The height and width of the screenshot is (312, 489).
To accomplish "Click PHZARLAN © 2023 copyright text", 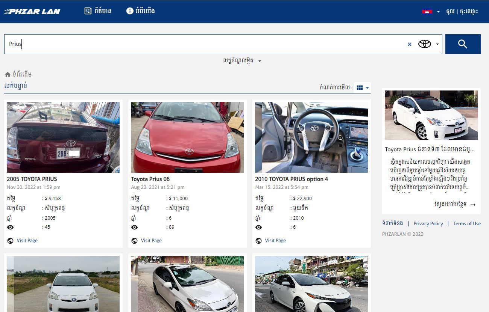I will (x=403, y=234).
